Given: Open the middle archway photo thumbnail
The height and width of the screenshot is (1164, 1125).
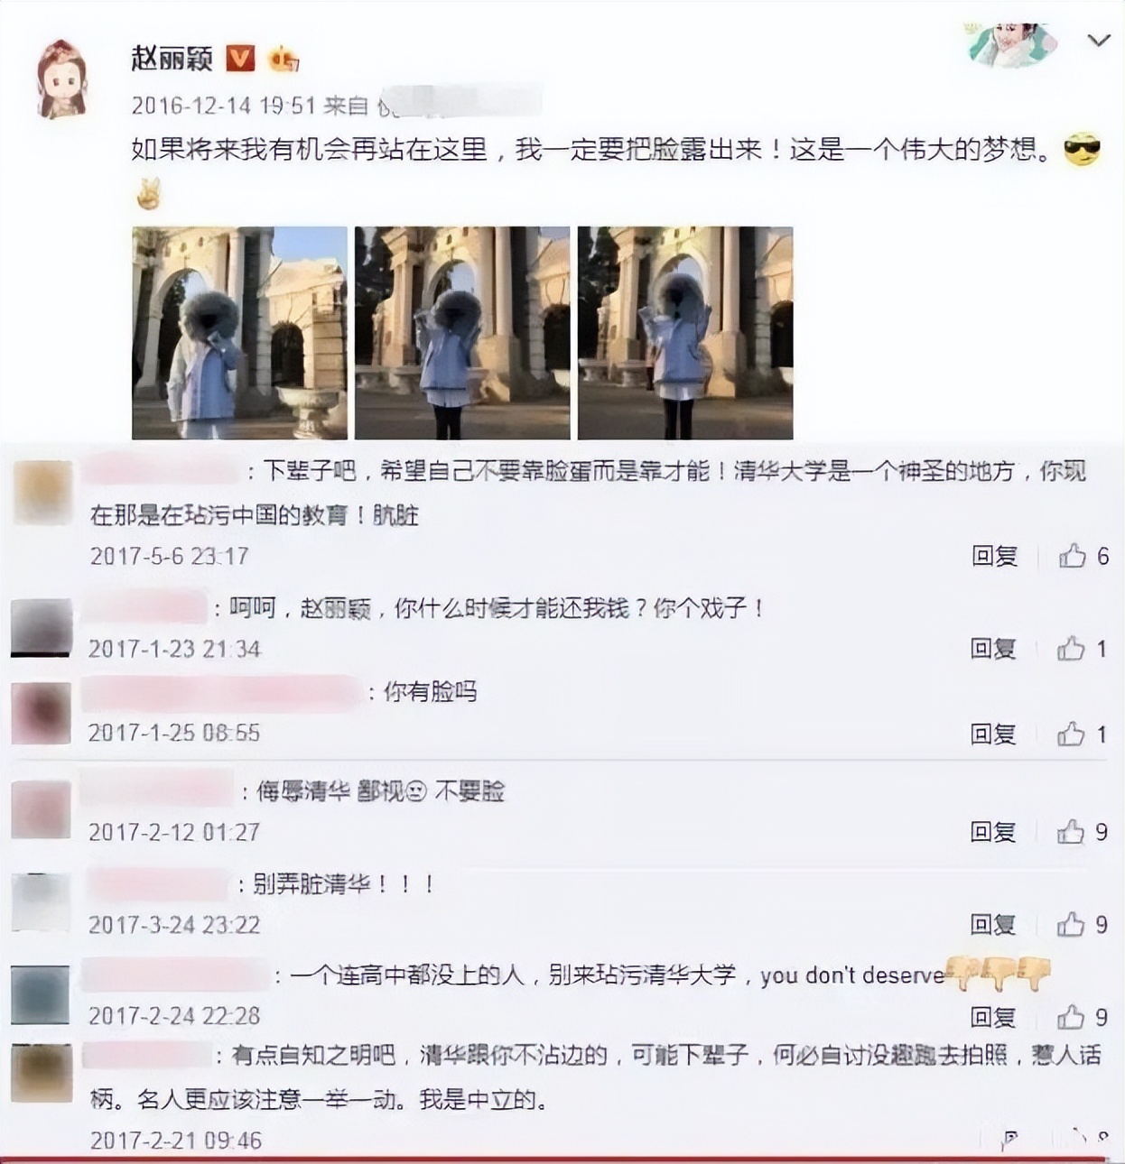Looking at the screenshot, I should click(462, 333).
